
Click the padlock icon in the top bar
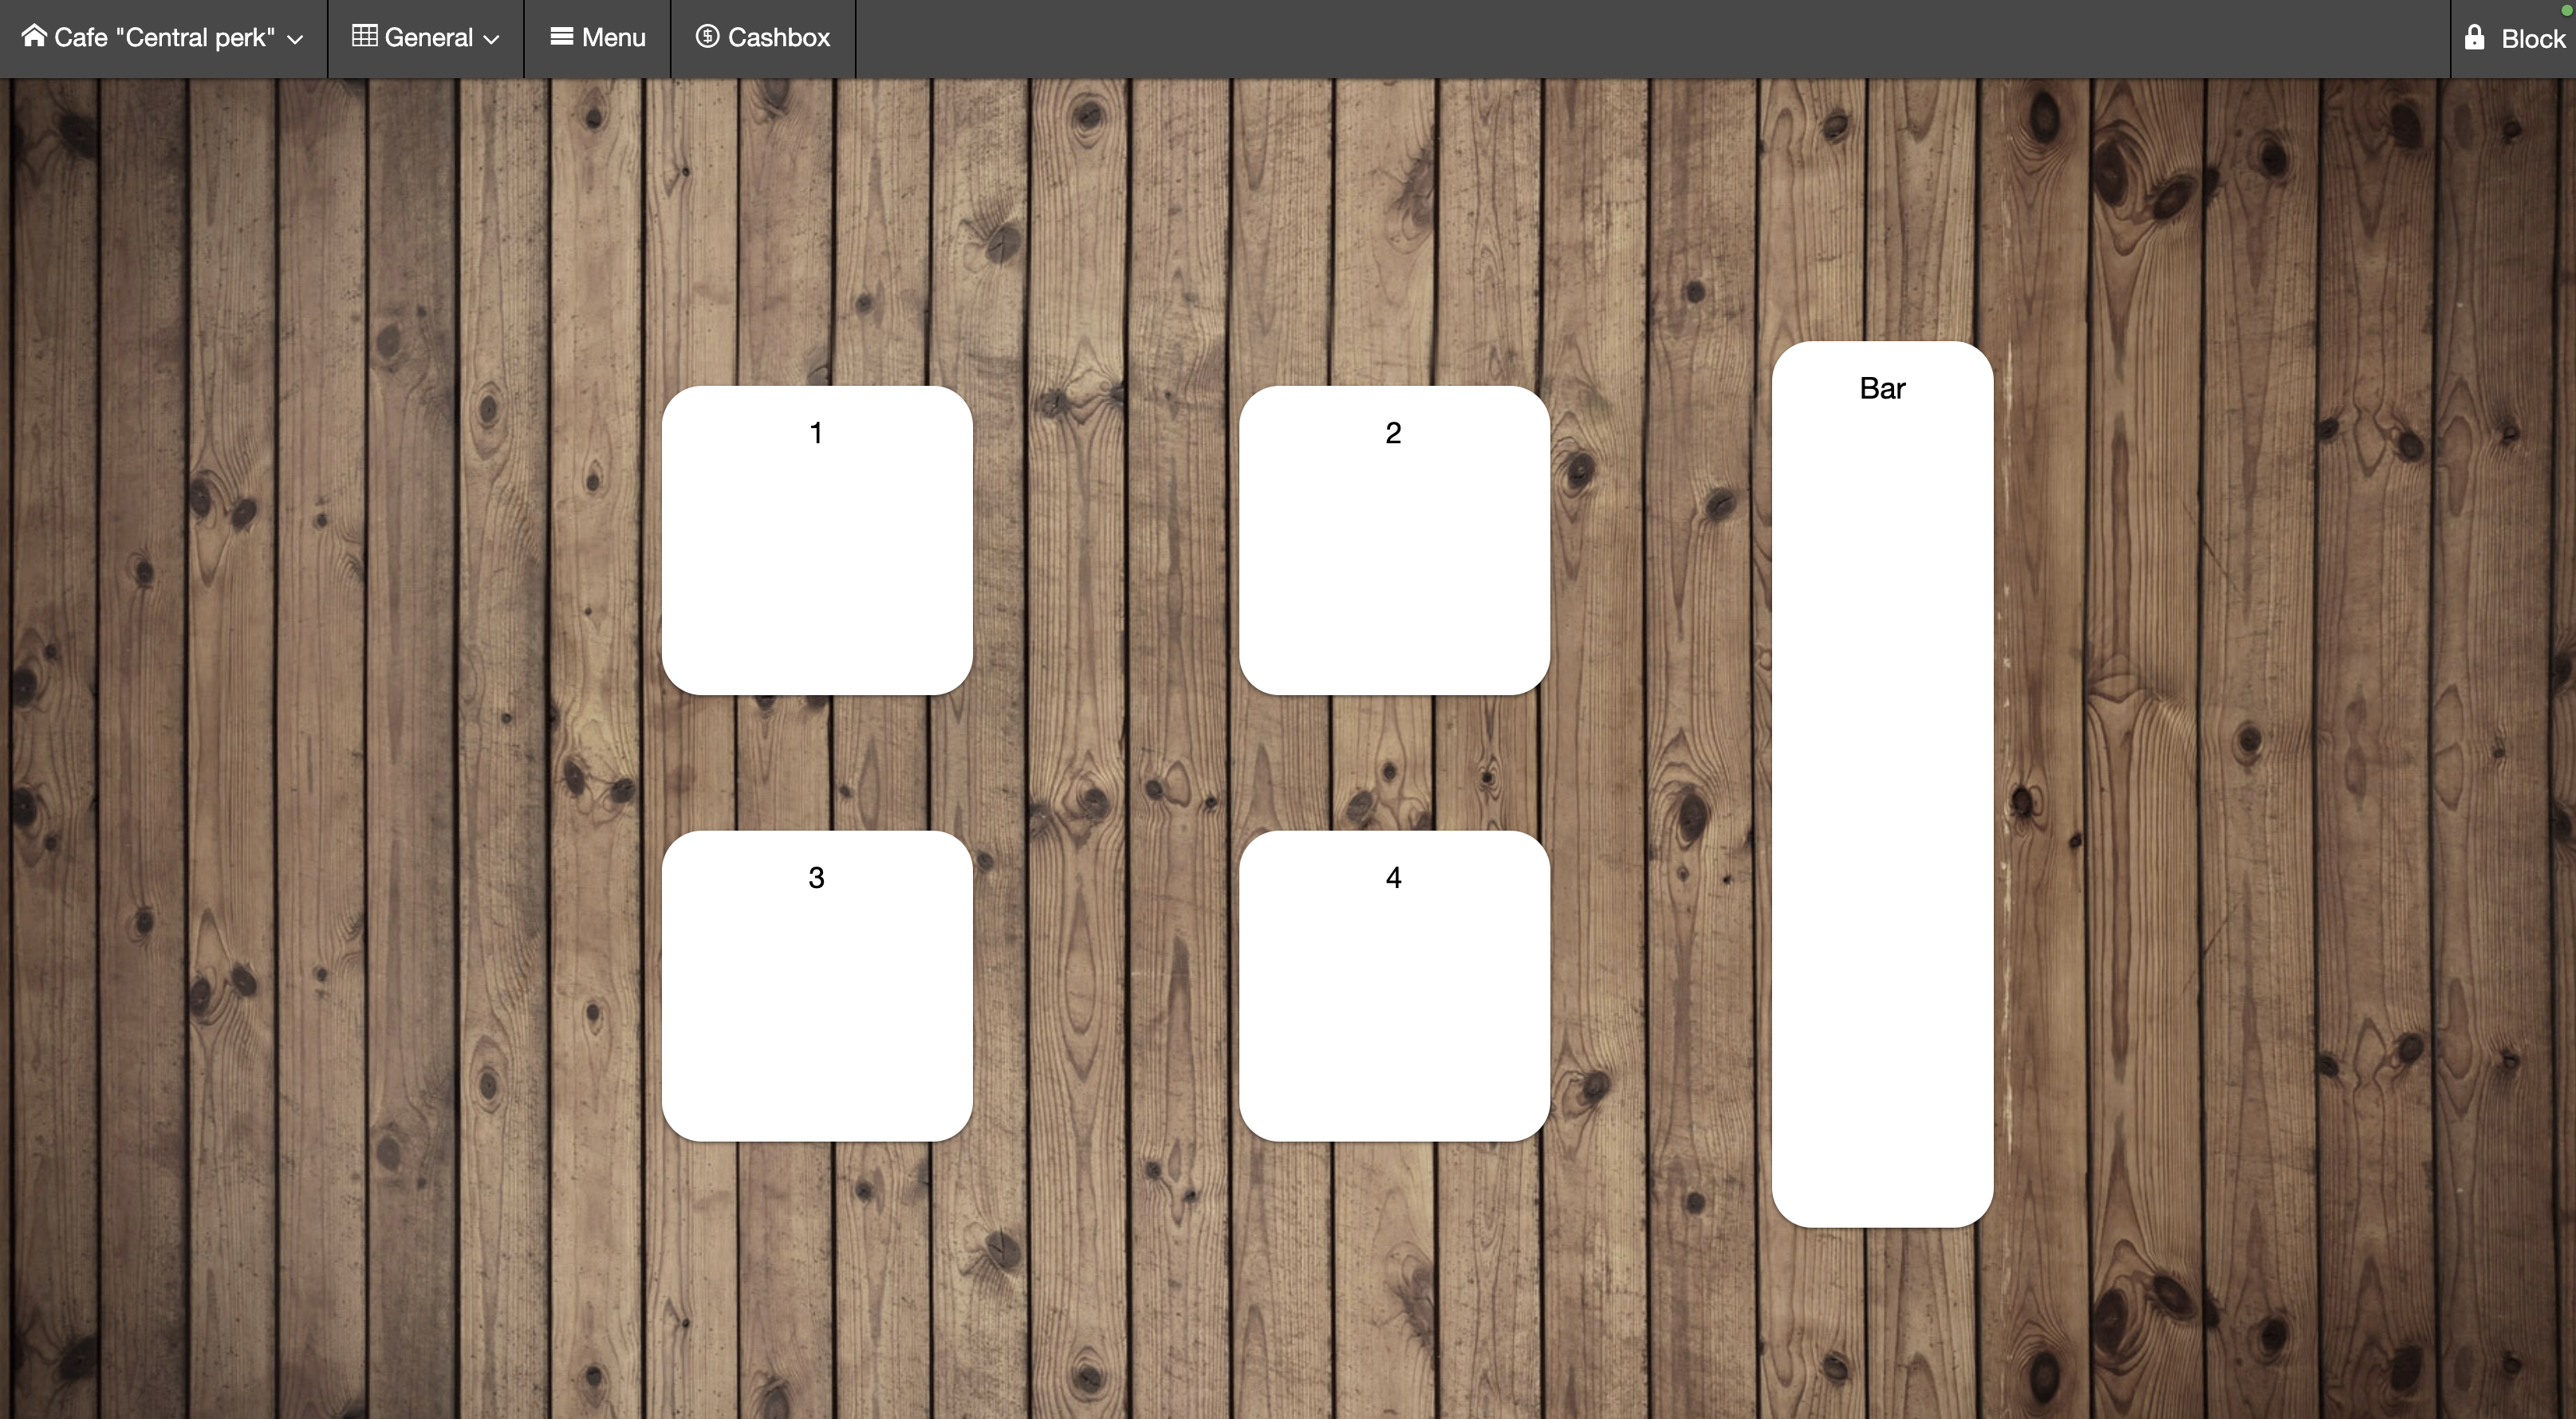point(2474,37)
